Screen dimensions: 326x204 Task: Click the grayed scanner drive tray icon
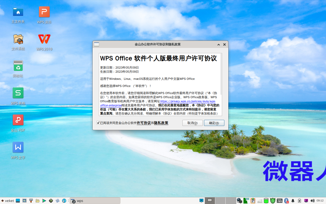[260, 201]
